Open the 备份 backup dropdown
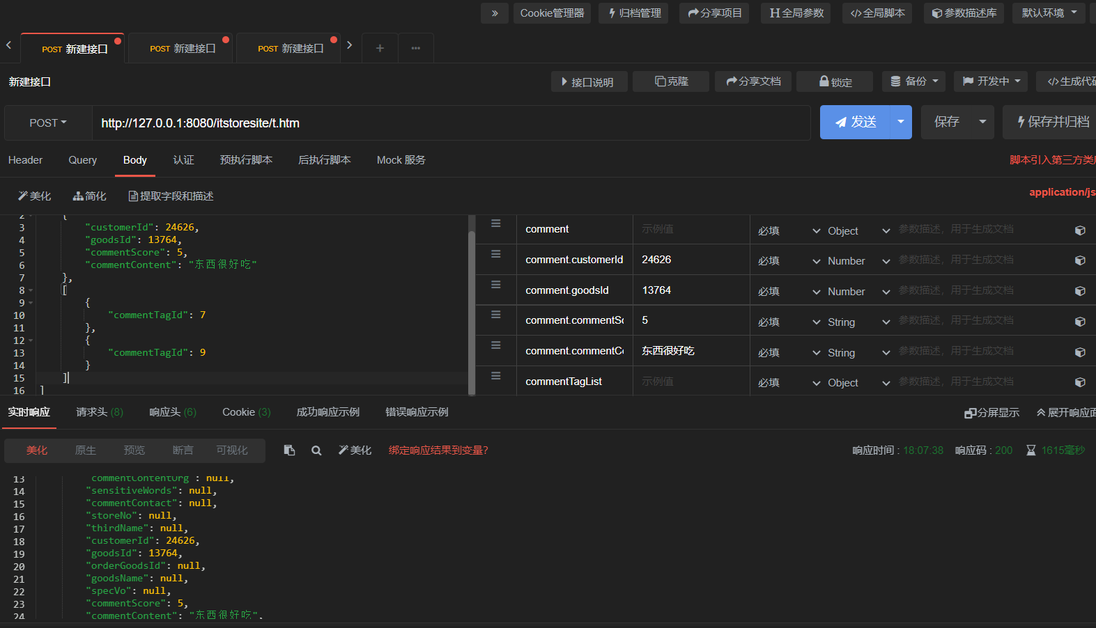The height and width of the screenshot is (628, 1096). [x=914, y=81]
